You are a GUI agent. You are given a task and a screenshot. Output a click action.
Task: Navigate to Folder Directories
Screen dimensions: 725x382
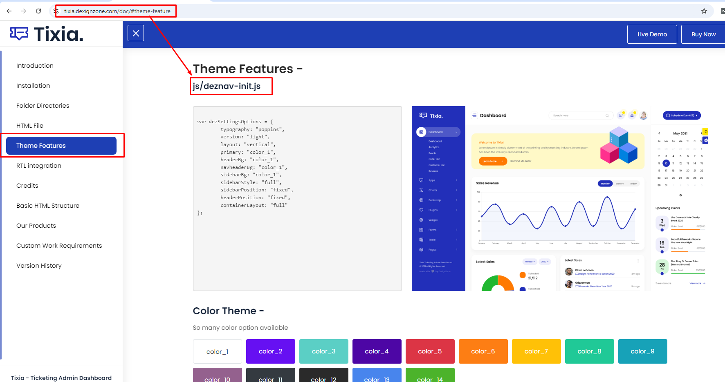[43, 106]
